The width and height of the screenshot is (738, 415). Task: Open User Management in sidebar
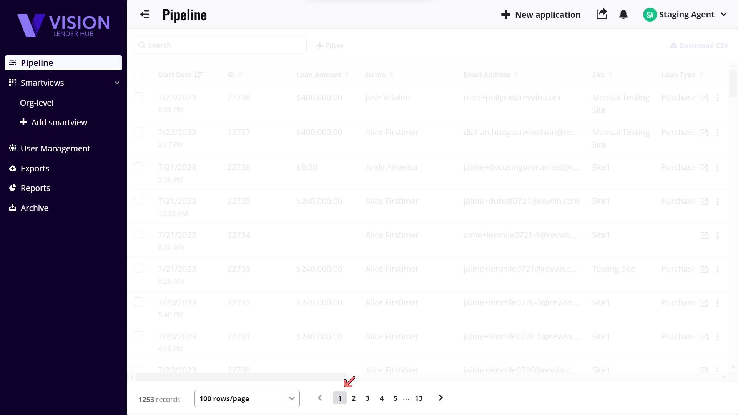pos(55,148)
